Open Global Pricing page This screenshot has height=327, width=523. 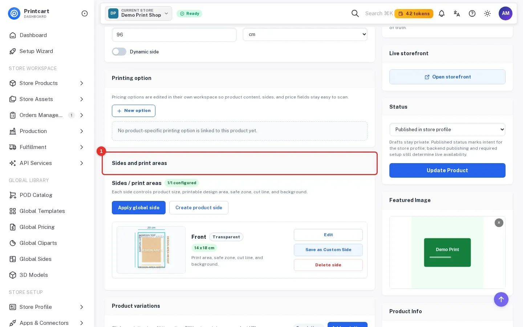coord(47,227)
